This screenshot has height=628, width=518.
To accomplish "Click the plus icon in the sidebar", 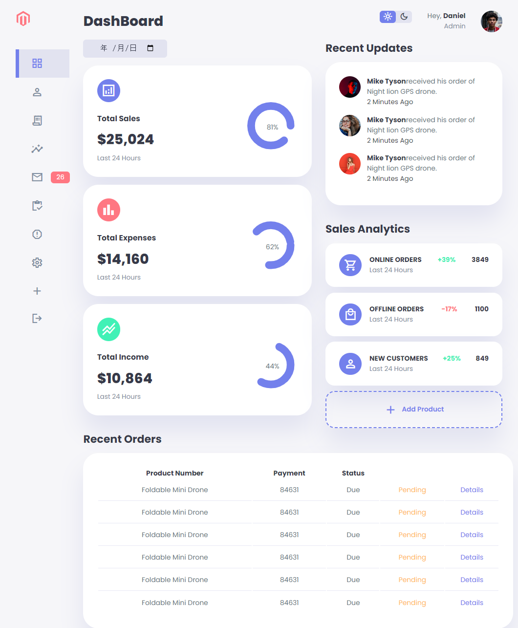I will [37, 291].
